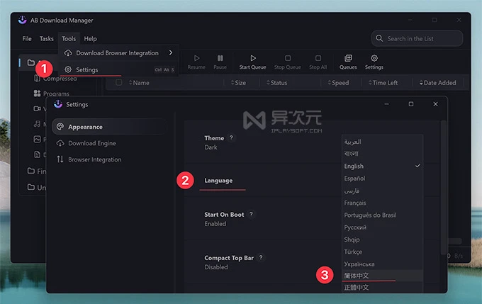Select Українська in the language list

pyautogui.click(x=382, y=264)
